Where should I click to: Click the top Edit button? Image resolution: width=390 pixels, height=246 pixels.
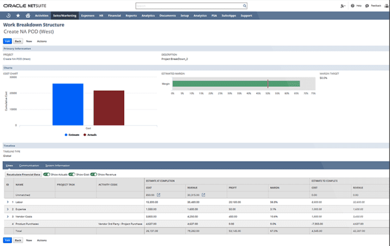click(x=7, y=41)
